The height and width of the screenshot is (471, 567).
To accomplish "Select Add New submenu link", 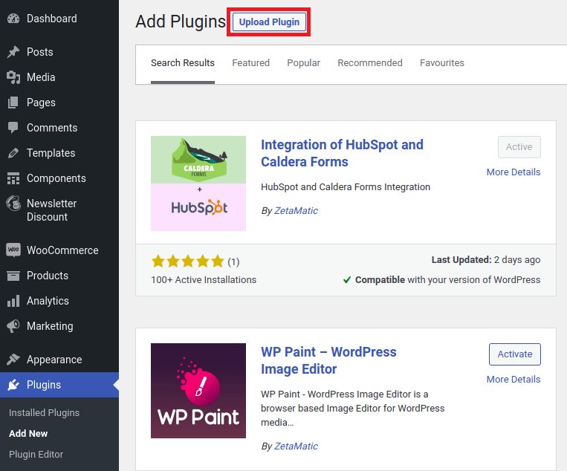I will click(x=28, y=433).
